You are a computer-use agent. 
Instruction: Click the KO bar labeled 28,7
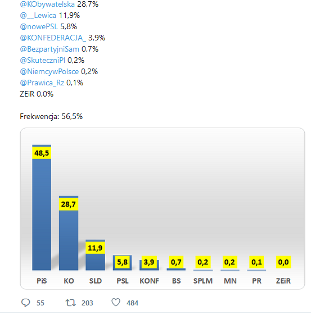coord(69,233)
